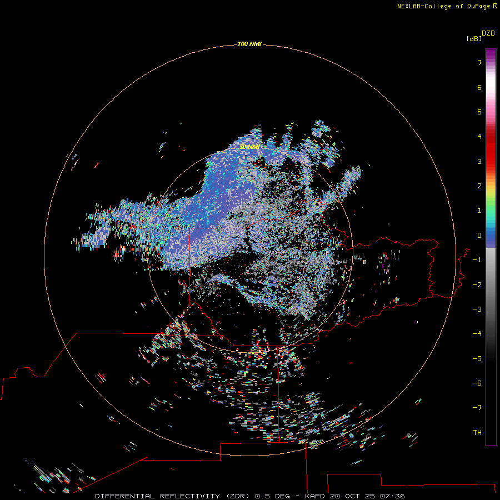500x500 pixels.
Task: Click the 50 NMI range ring label
Action: point(249,147)
